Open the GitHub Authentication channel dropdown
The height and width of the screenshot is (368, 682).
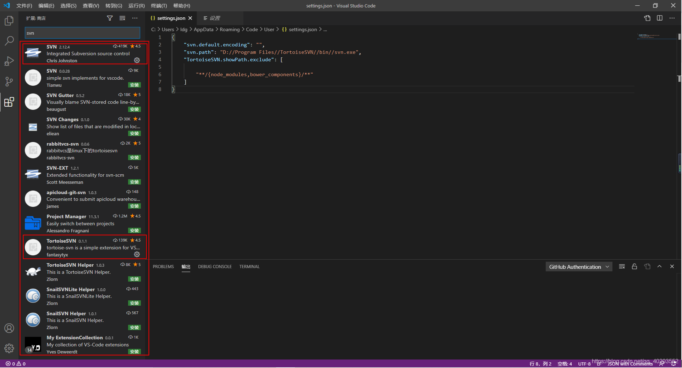578,267
